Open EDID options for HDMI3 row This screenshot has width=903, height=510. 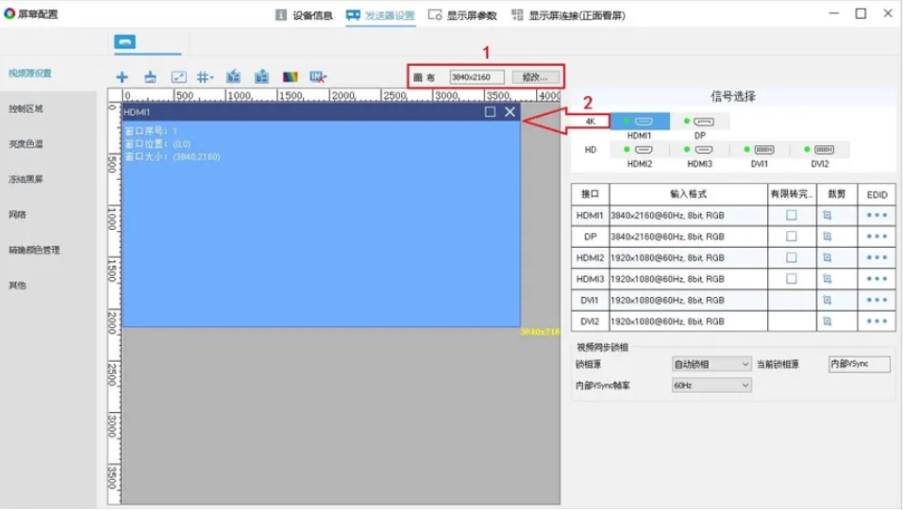(877, 279)
